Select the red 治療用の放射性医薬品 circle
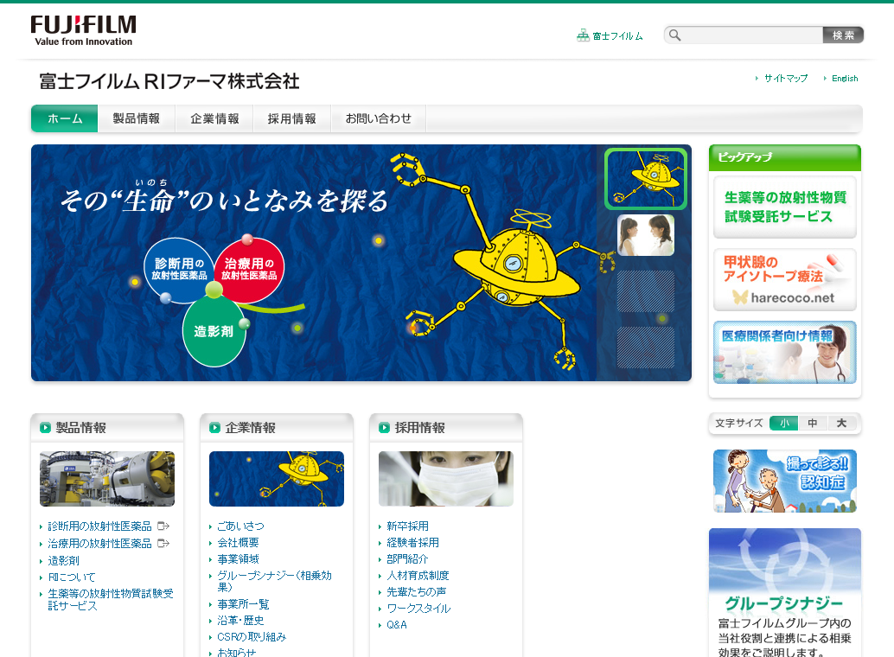 click(x=249, y=270)
